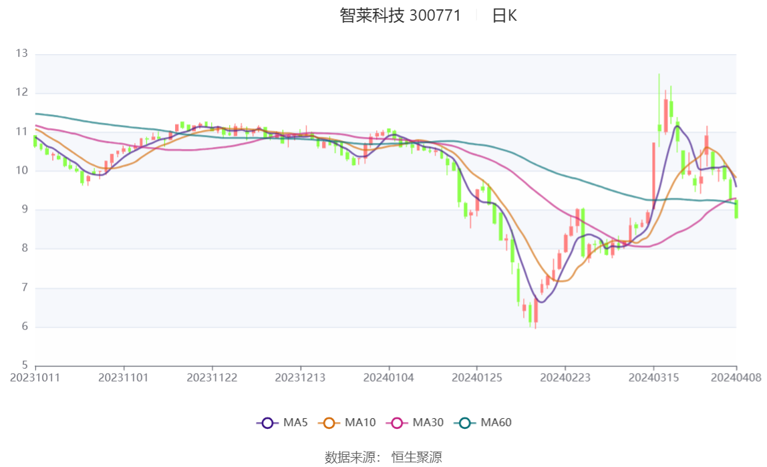
Task: Click the pink MA30 legend circle marker
Action: coord(397,423)
